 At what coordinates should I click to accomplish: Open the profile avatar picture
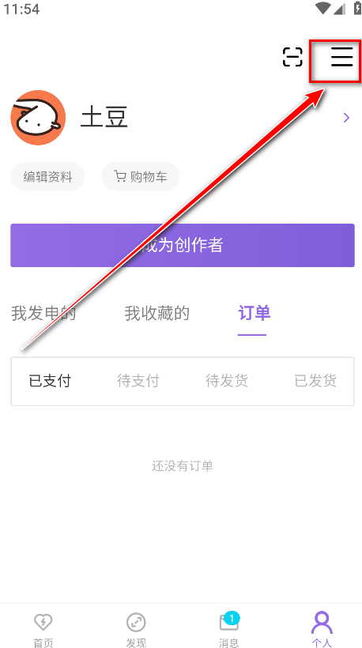click(38, 118)
